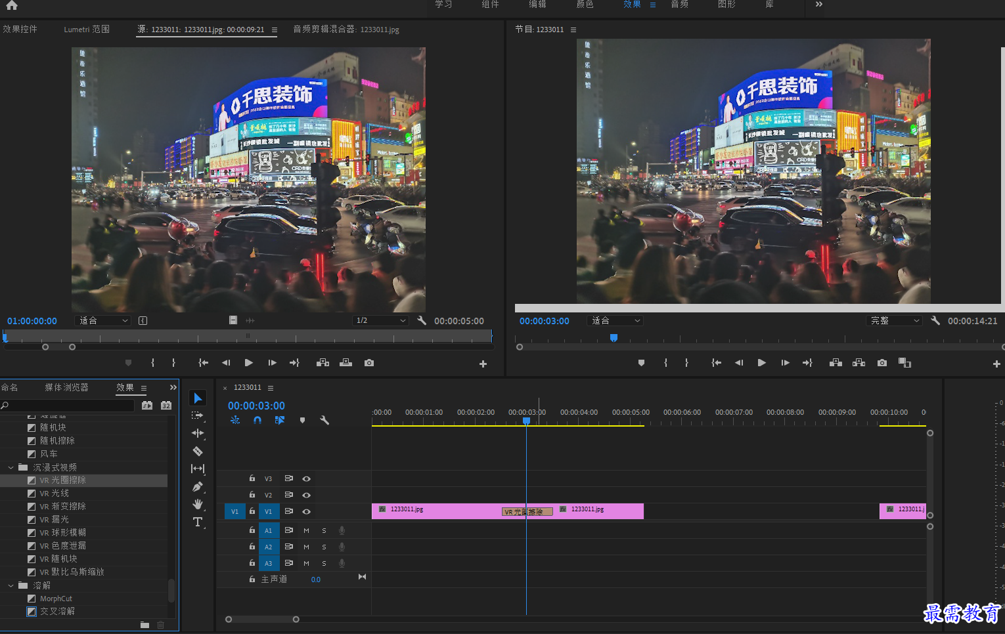Toggle timeline snap magnet

pyautogui.click(x=257, y=420)
